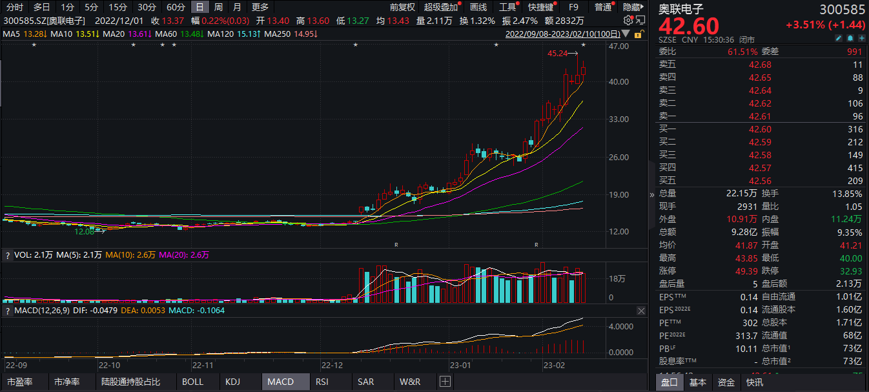This screenshot has width=869, height=392.
Task: Add a new indicator with plus icon
Action: point(444,382)
